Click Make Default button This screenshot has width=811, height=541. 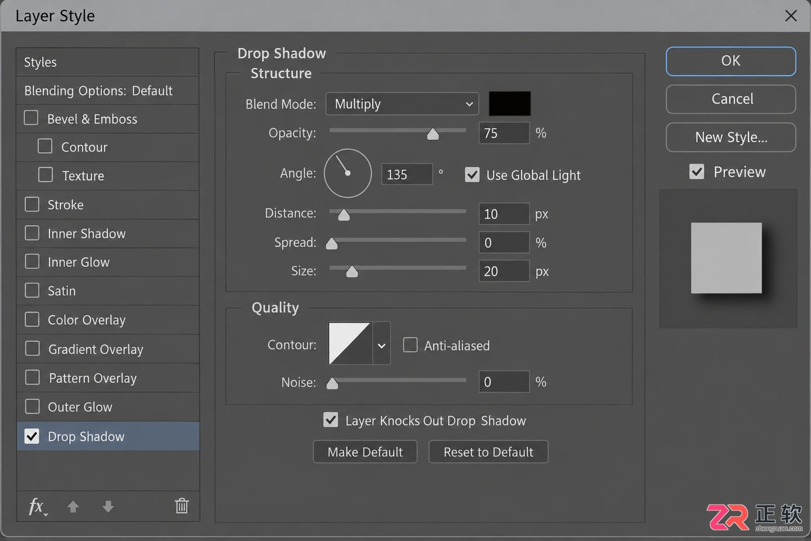(x=365, y=452)
